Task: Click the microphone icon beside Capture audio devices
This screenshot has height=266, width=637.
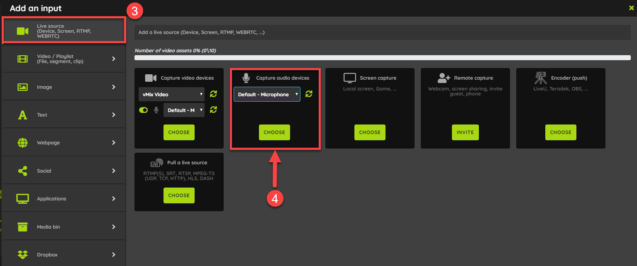Action: click(x=247, y=78)
